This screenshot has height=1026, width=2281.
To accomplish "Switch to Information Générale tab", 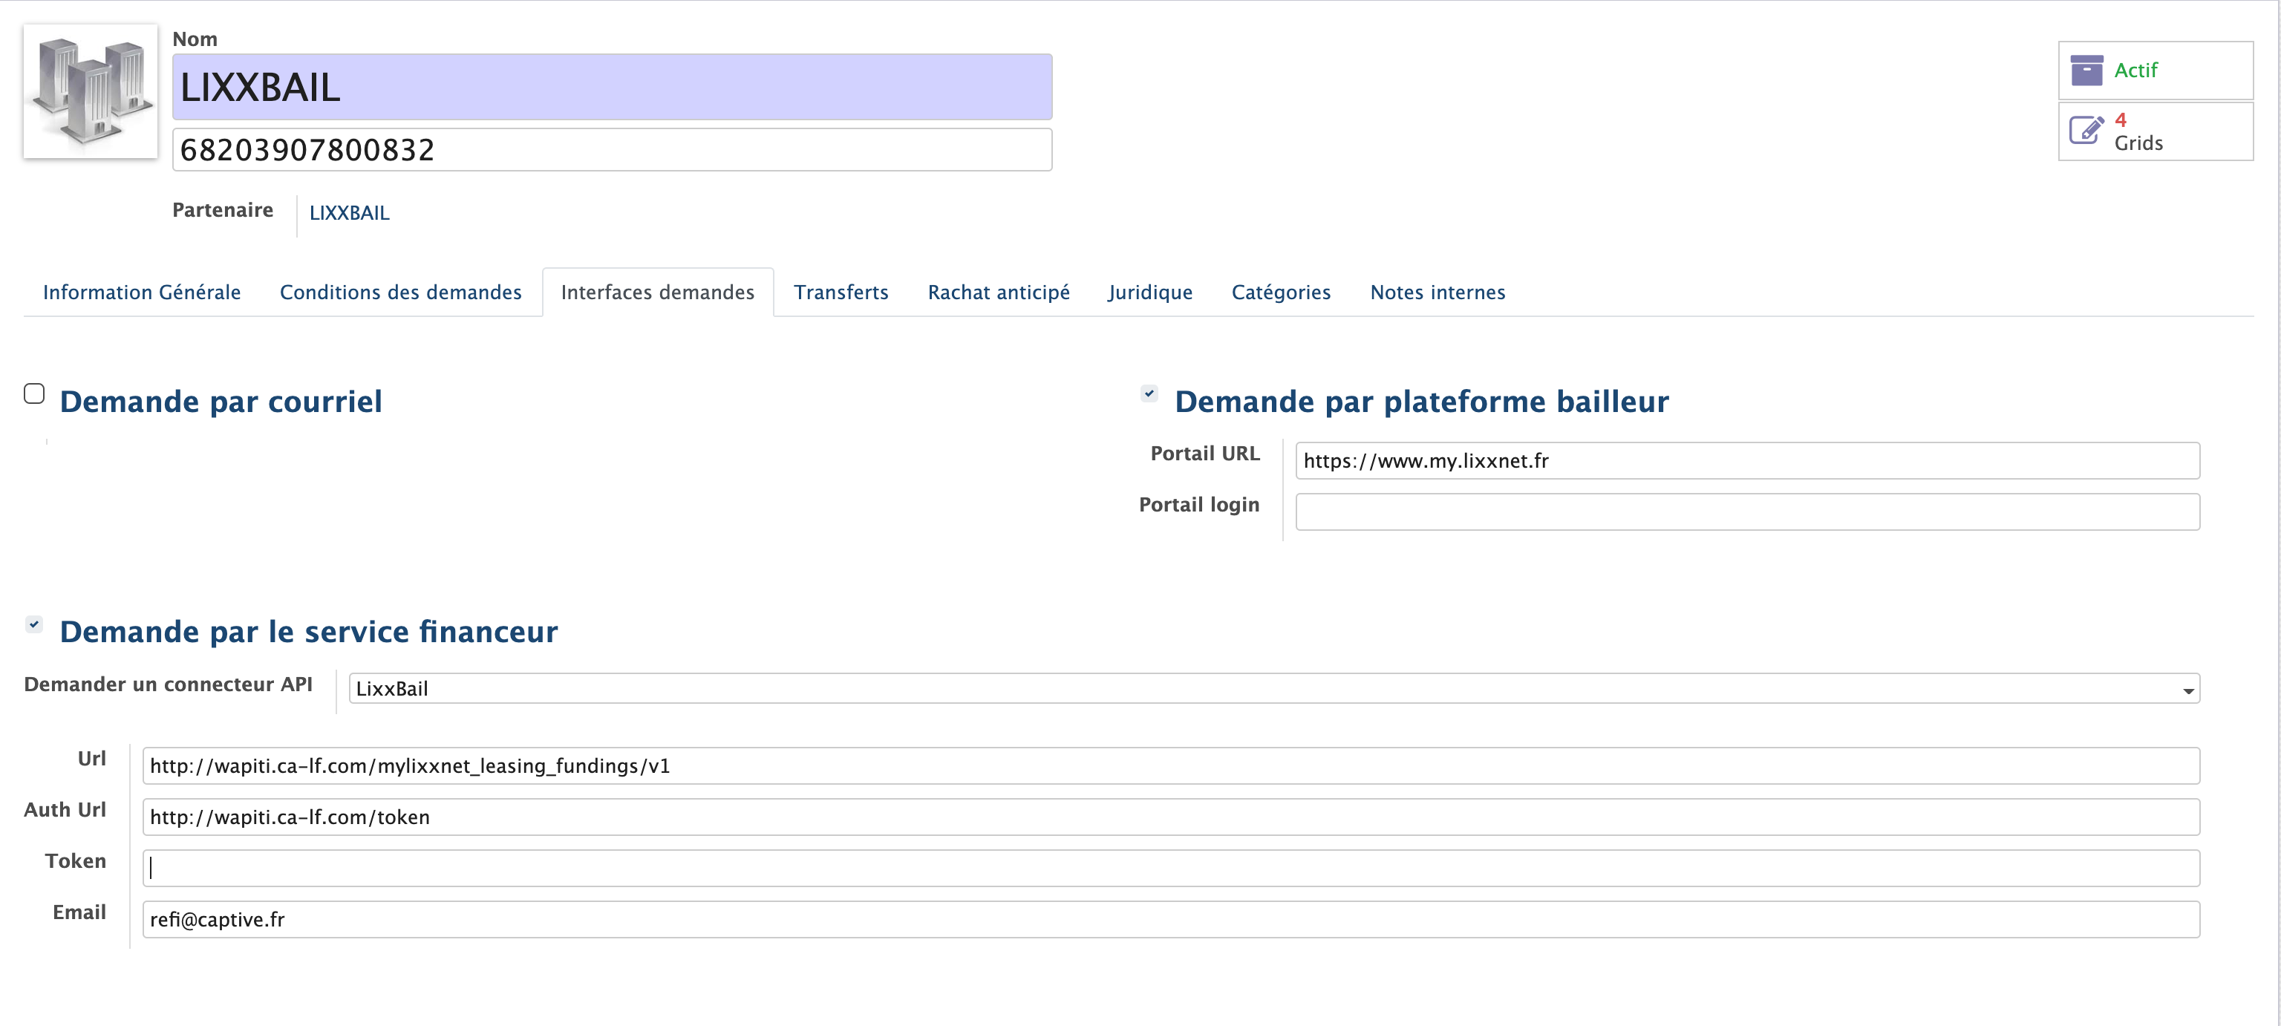I will pos(142,292).
